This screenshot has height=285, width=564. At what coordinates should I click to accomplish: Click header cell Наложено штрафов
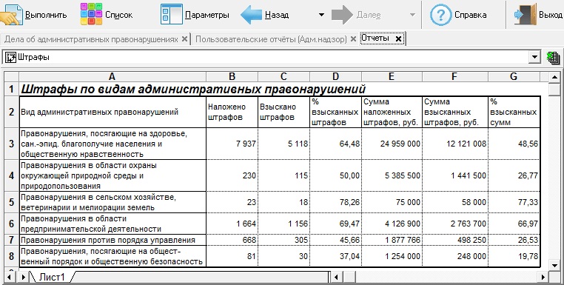(x=232, y=112)
